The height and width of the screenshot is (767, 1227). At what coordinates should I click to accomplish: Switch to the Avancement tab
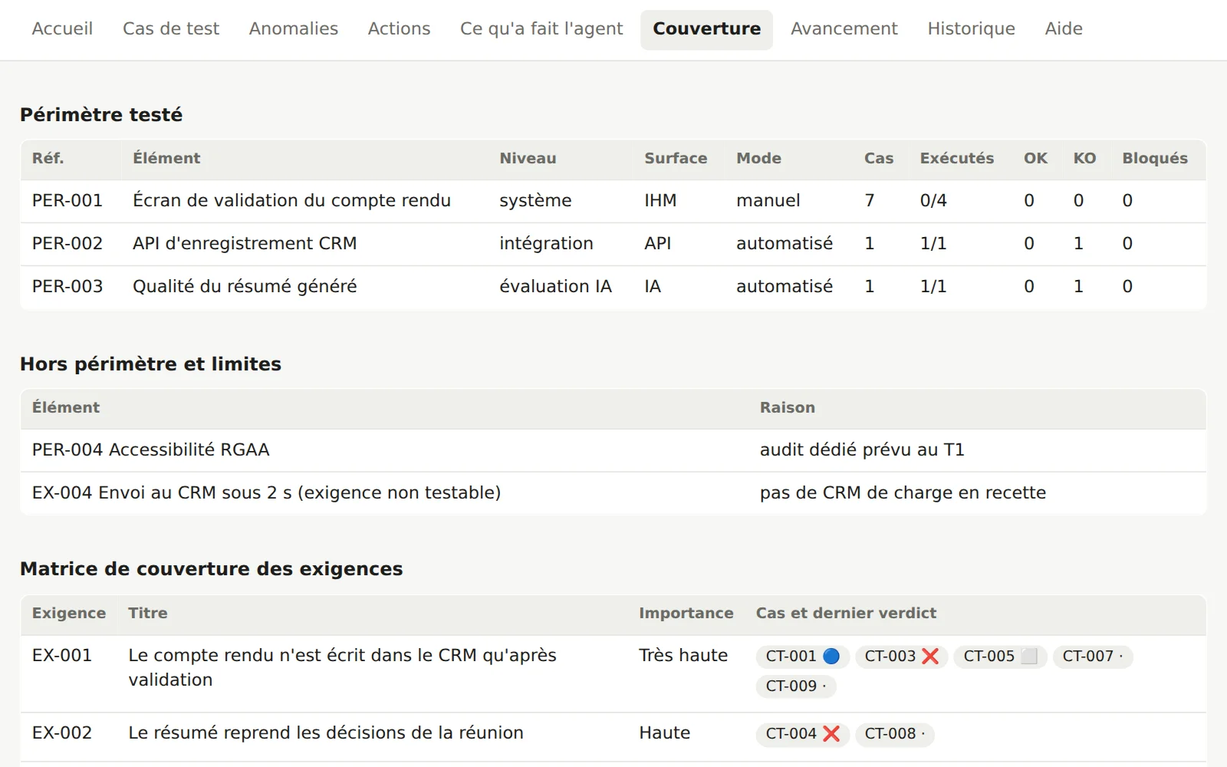pos(844,29)
